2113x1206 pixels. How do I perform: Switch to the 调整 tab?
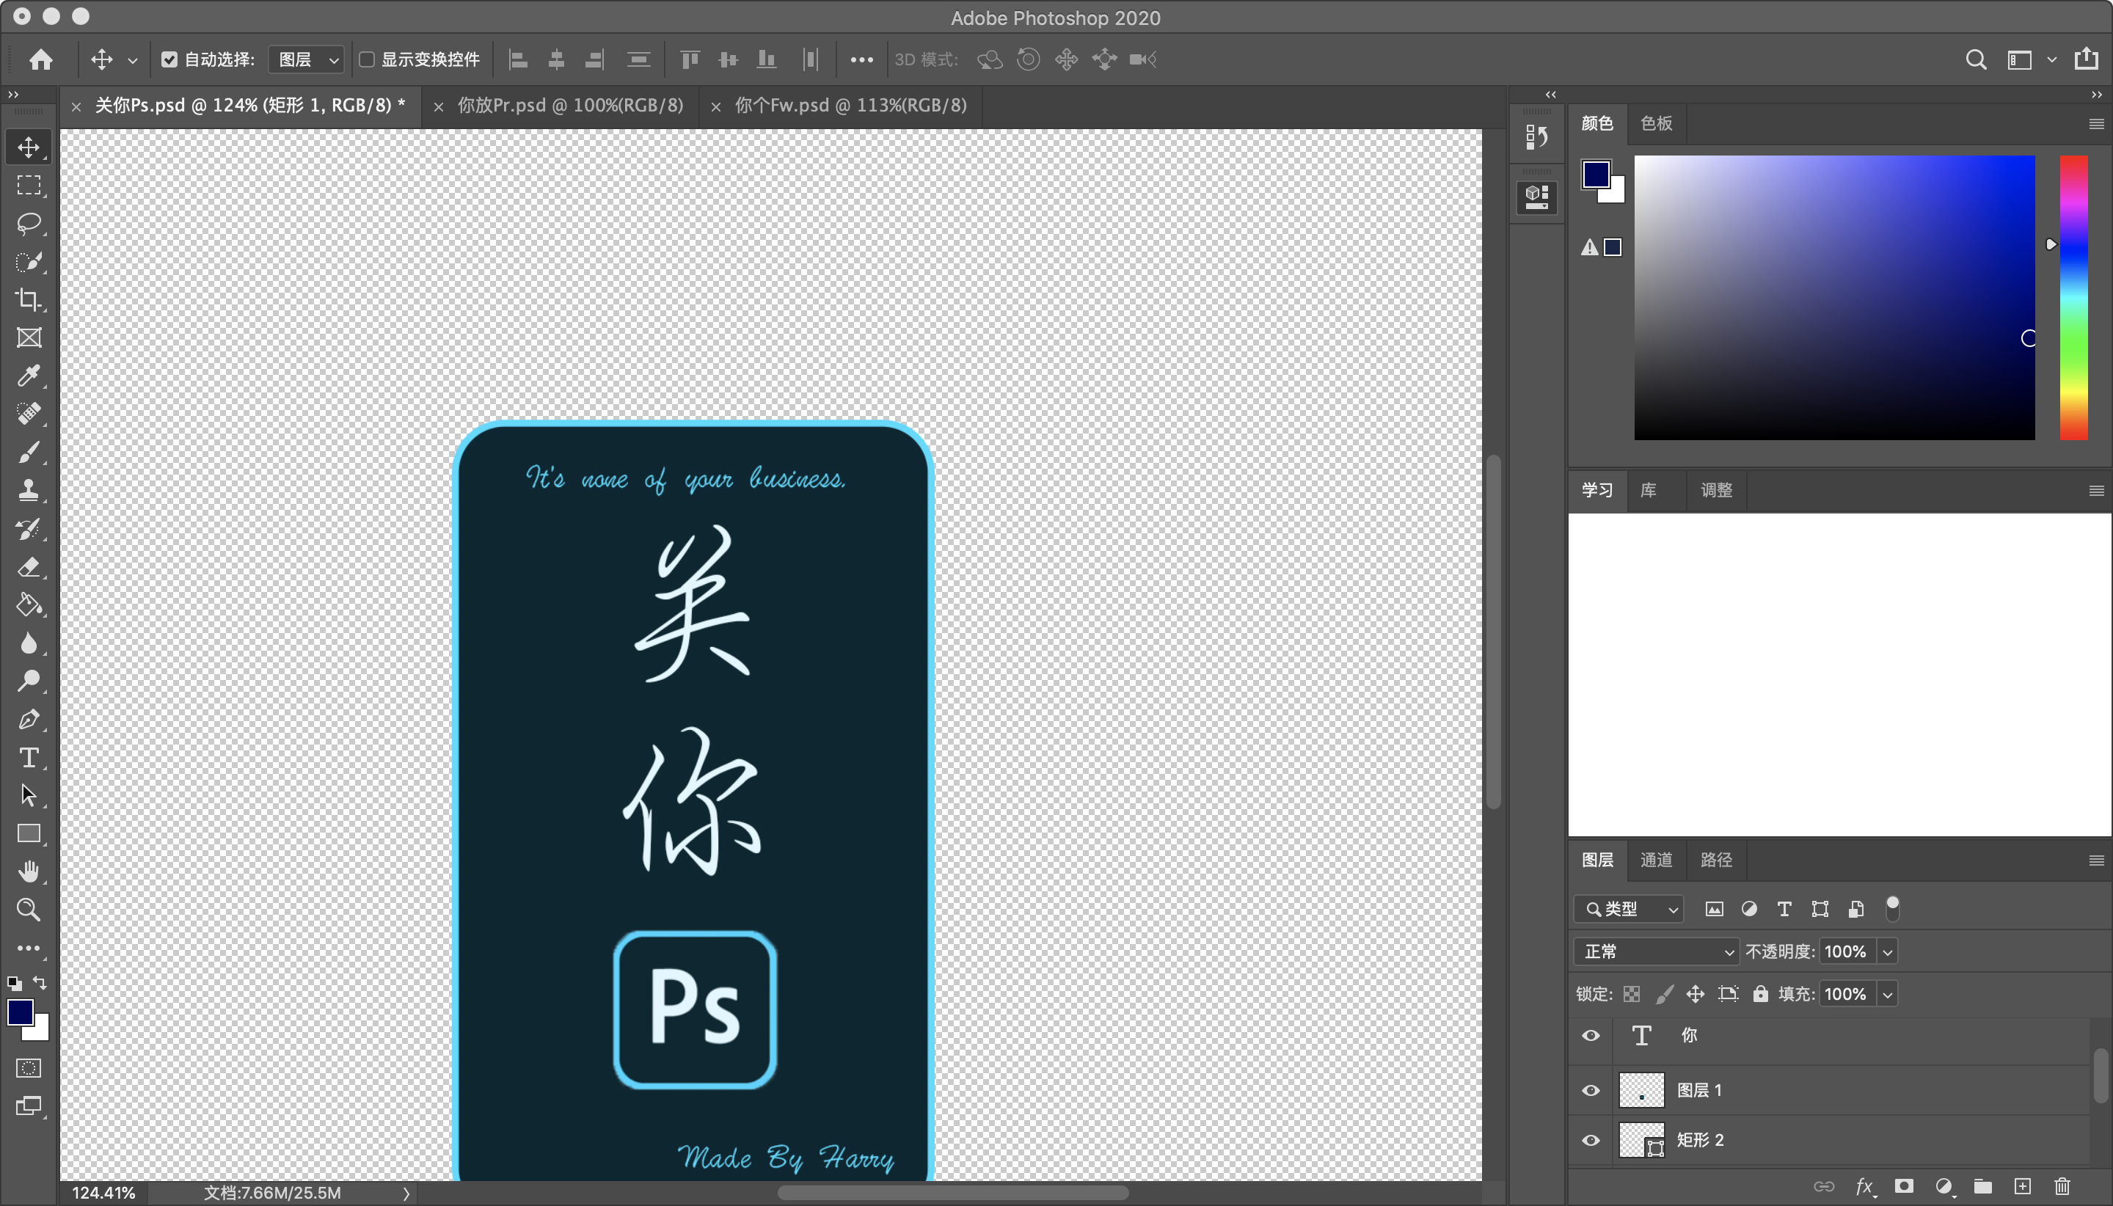coord(1716,490)
